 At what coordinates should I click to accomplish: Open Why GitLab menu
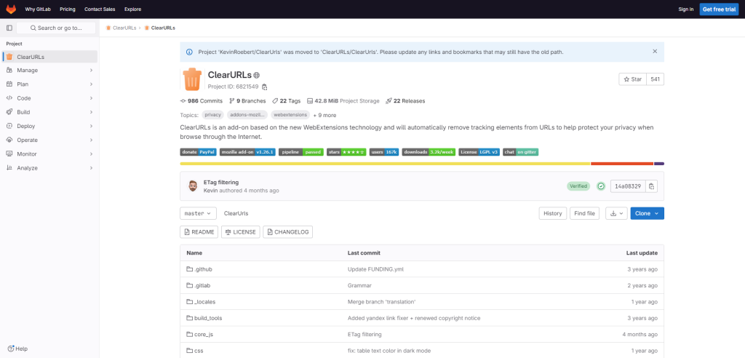[x=38, y=9]
